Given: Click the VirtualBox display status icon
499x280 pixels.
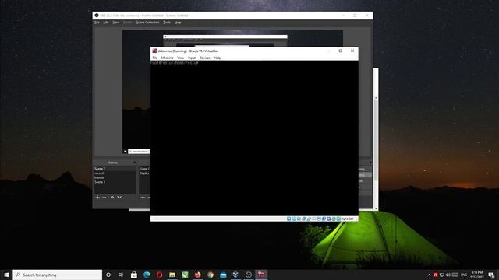Looking at the screenshot, I should tap(319, 219).
